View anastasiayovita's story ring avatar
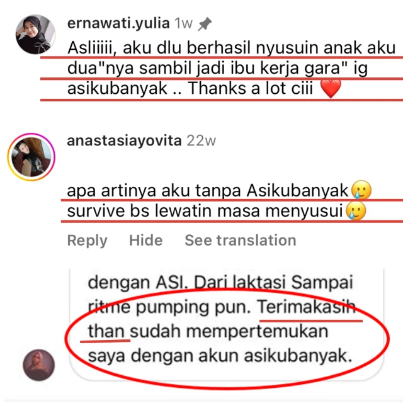 coord(31,157)
